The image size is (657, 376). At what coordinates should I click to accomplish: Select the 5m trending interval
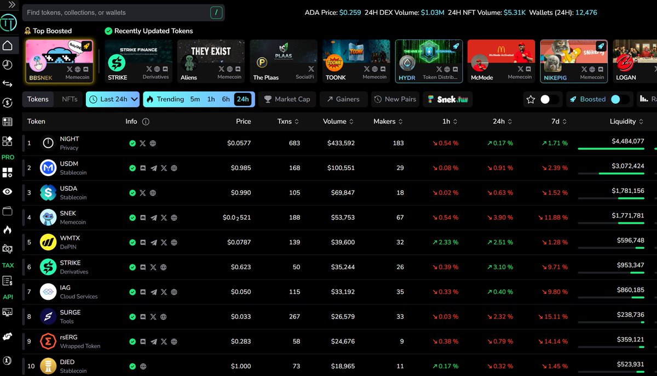pyautogui.click(x=195, y=99)
